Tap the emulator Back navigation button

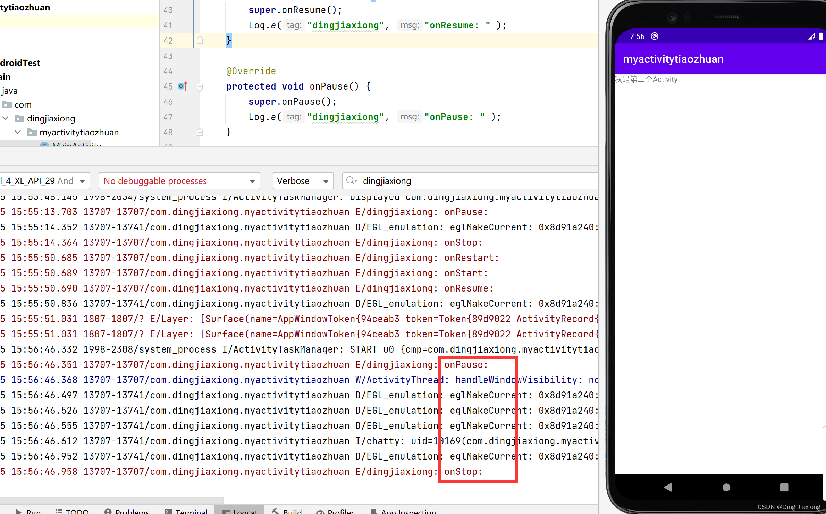click(668, 487)
